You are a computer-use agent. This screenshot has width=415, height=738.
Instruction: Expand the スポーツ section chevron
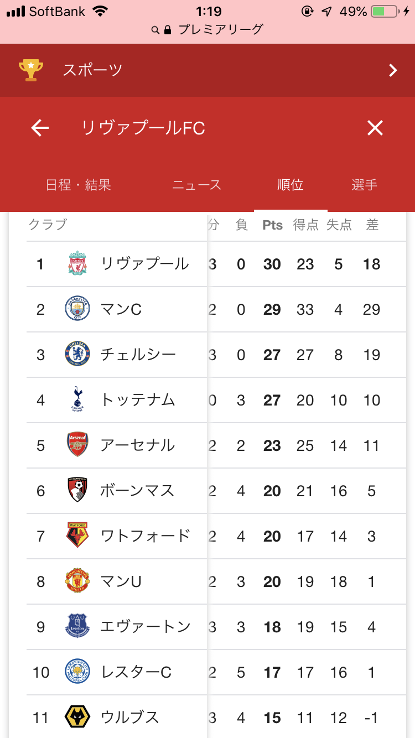[x=393, y=70]
